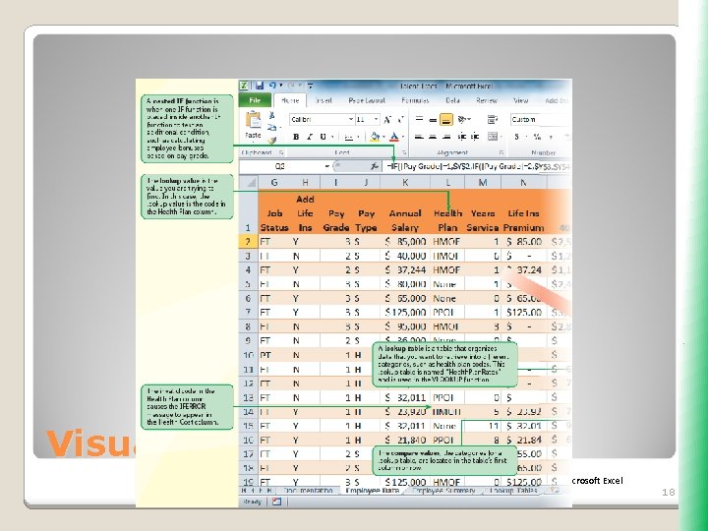Click the Cut scissors icon
The width and height of the screenshot is (708, 531).
271,116
